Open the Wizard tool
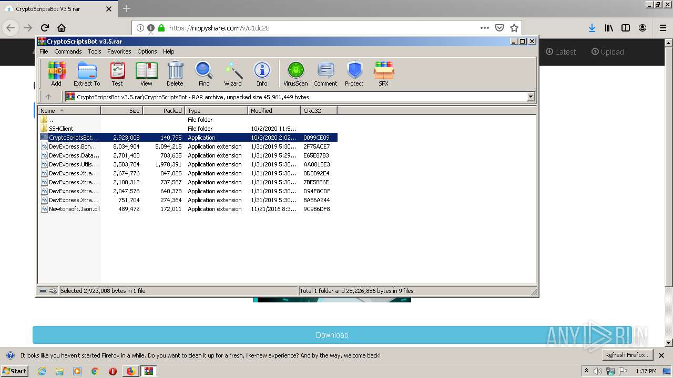This screenshot has height=378, width=673. [x=233, y=73]
